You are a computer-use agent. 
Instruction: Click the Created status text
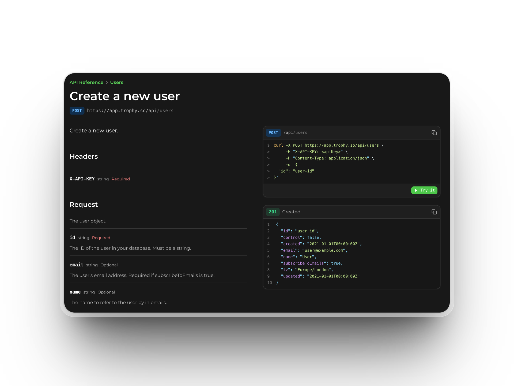coord(291,212)
